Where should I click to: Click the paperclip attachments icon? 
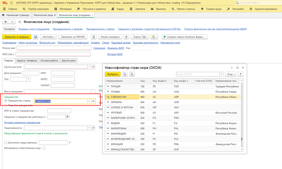click(126, 37)
